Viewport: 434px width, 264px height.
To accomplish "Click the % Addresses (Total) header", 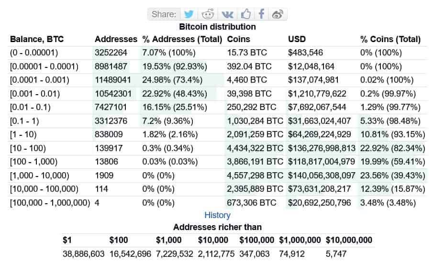I will 182,39.
